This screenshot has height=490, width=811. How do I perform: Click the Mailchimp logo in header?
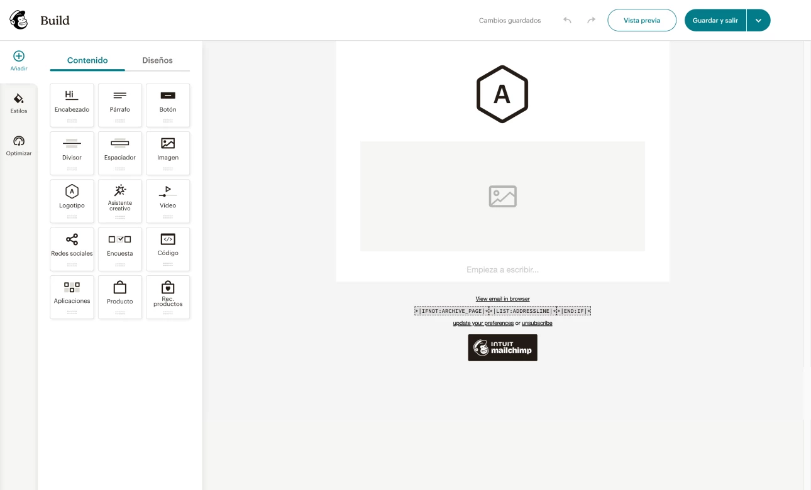19,20
